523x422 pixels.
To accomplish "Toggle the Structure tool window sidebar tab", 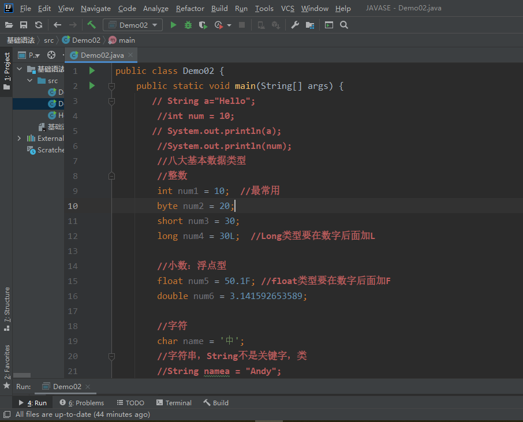I will 6,307.
